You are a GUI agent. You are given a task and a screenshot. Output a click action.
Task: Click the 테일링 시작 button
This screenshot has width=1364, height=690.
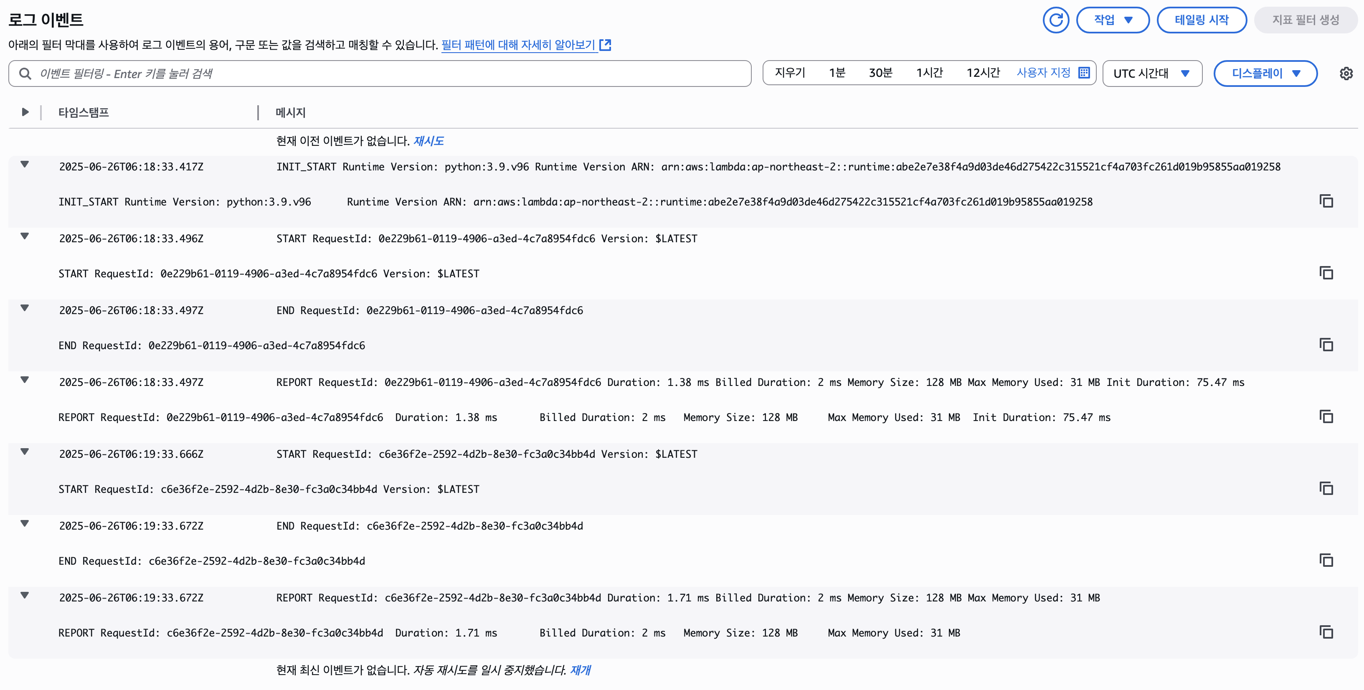1202,20
